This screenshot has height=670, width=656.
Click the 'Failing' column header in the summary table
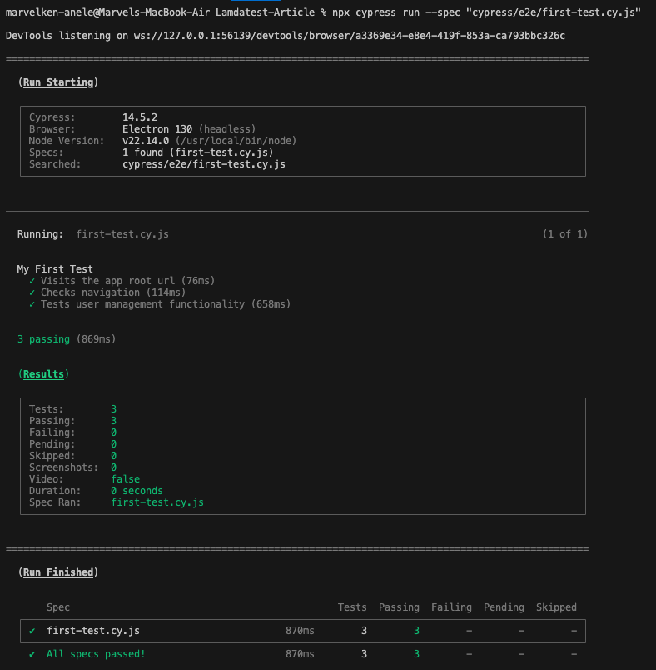(451, 607)
